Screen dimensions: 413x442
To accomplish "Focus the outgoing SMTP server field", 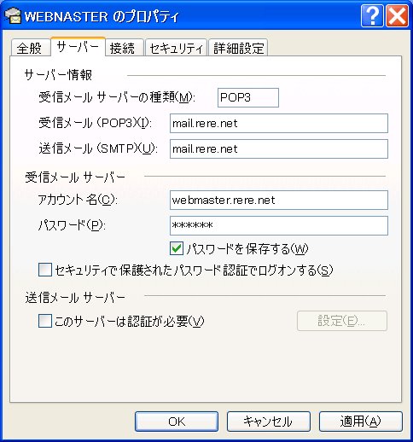I will point(279,148).
